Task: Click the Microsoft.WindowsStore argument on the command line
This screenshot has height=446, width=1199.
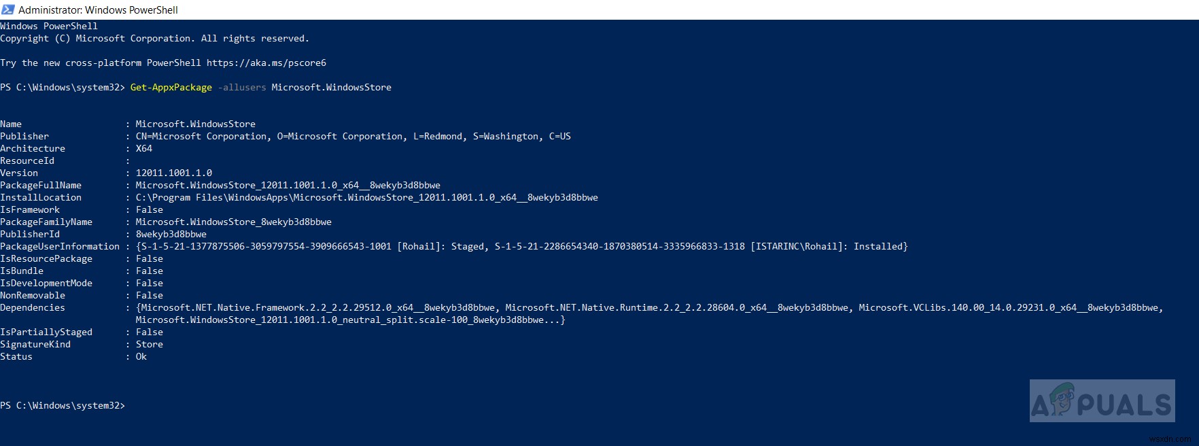Action: click(331, 87)
